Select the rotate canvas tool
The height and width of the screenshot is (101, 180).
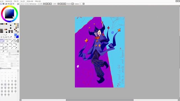6,37
